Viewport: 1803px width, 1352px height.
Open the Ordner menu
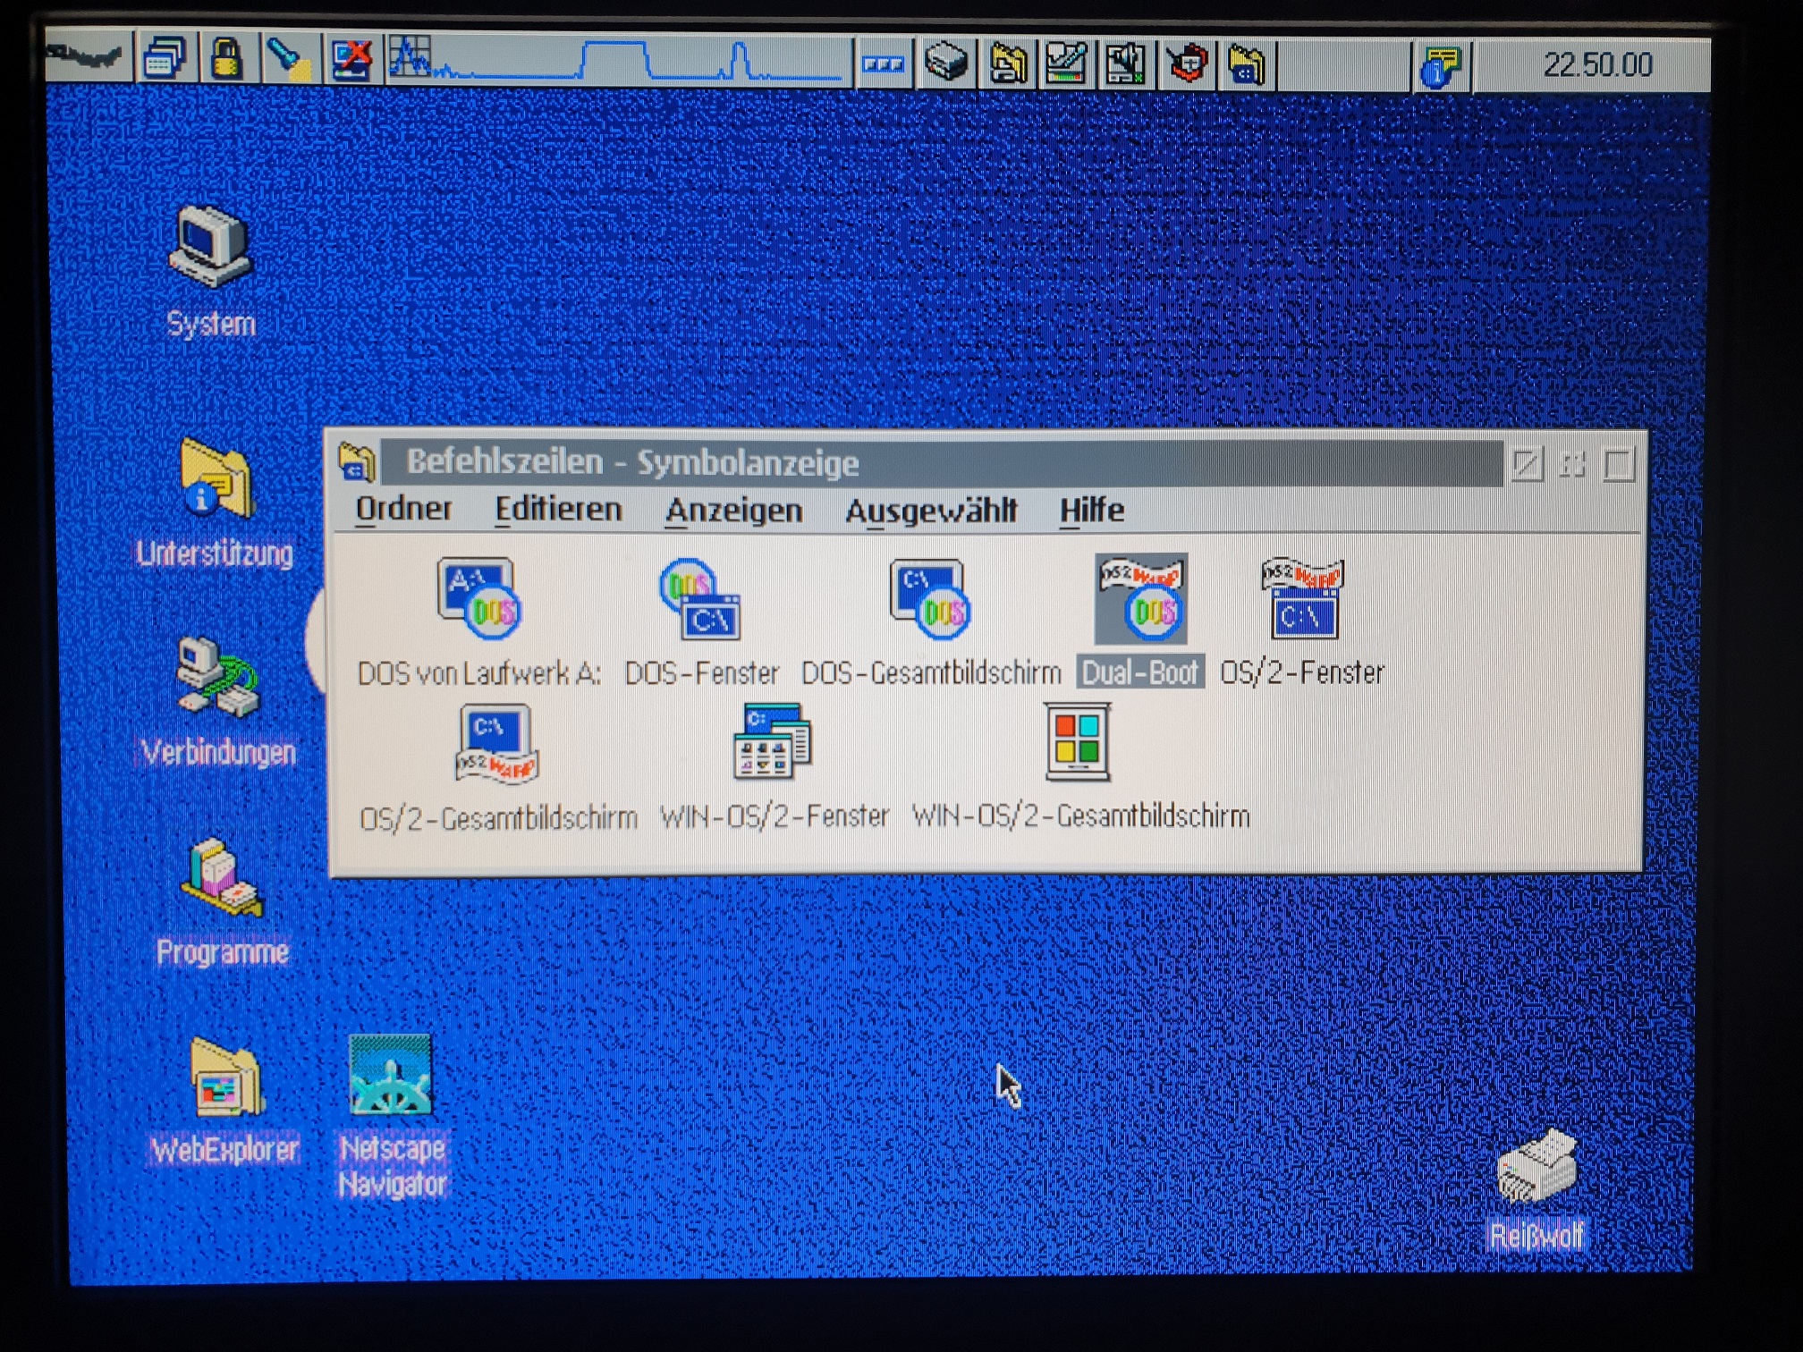[x=403, y=509]
